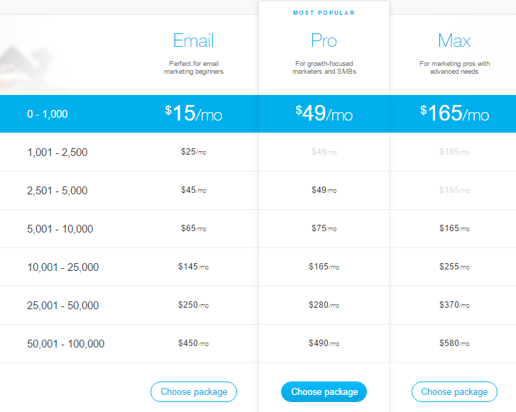Click the $280/mo Pro price cell
Viewport: 516px width, 412px height.
click(324, 306)
